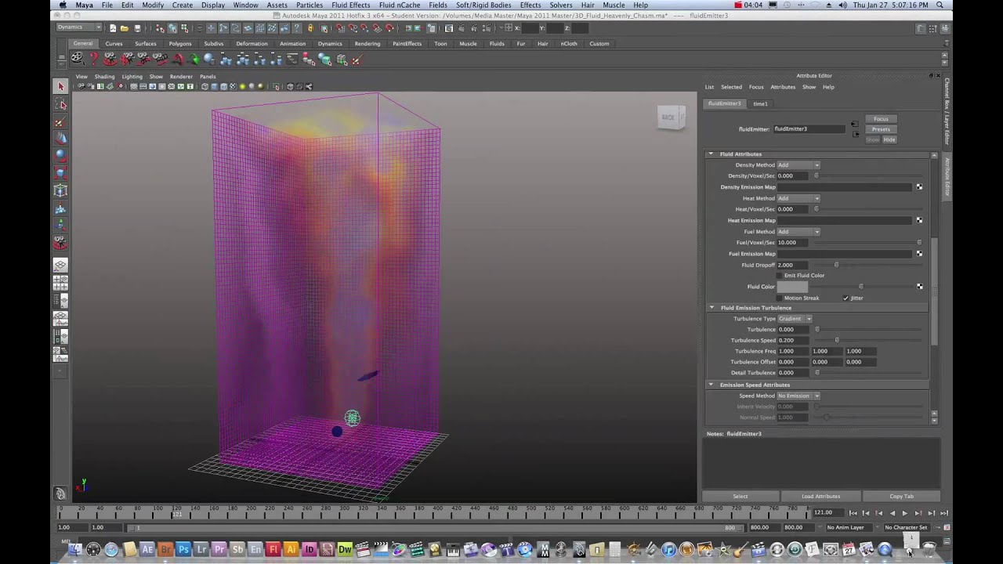Image resolution: width=1003 pixels, height=564 pixels.
Task: Open Heat Emission Map checker button
Action: [x=919, y=220]
